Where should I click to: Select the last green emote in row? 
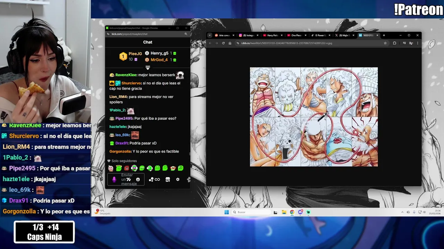(181, 168)
